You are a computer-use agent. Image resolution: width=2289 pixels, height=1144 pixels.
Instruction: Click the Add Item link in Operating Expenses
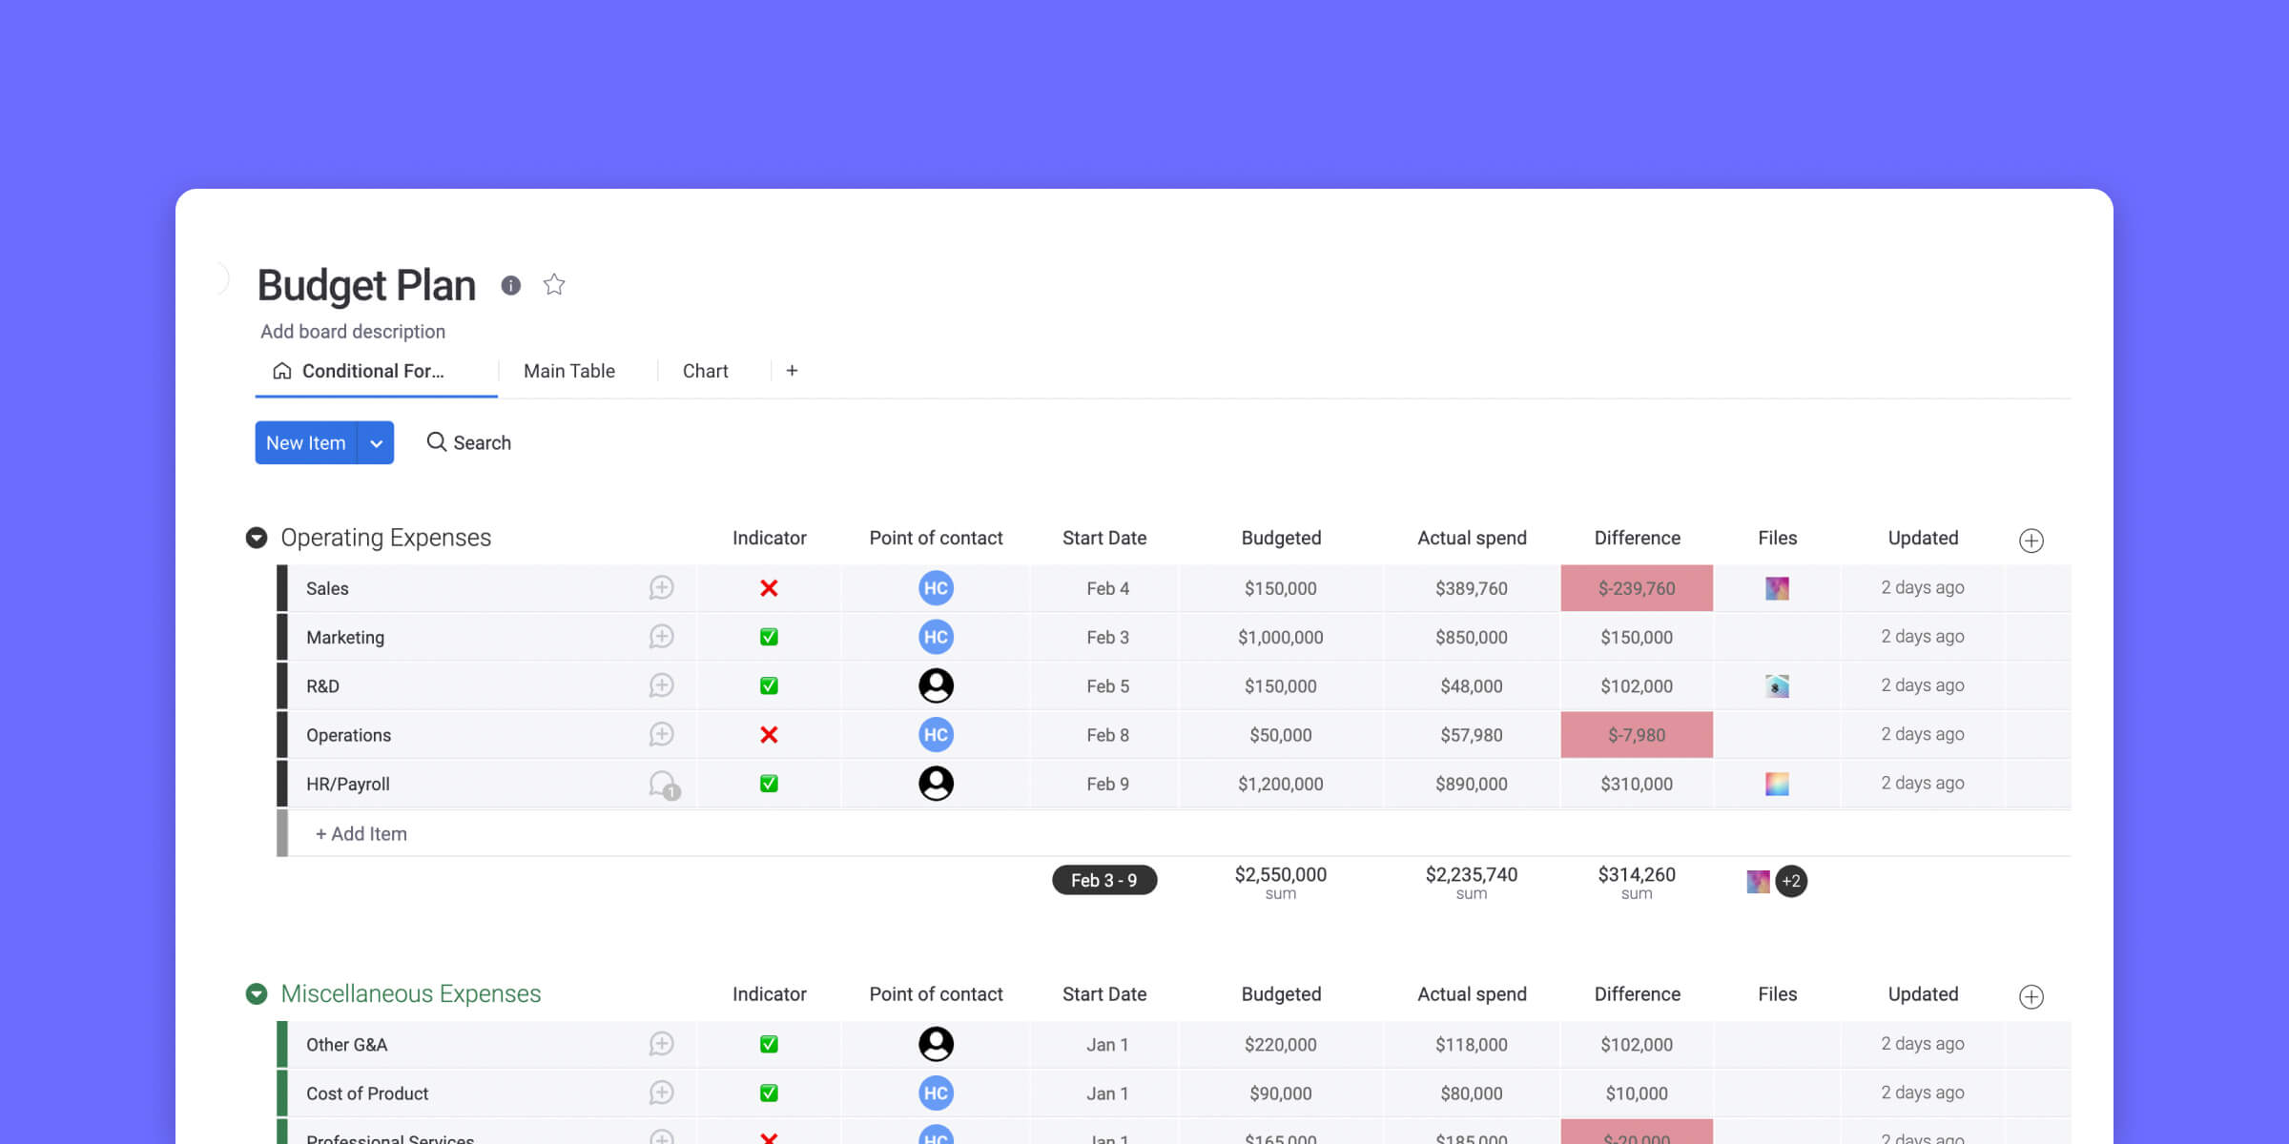[x=361, y=833]
